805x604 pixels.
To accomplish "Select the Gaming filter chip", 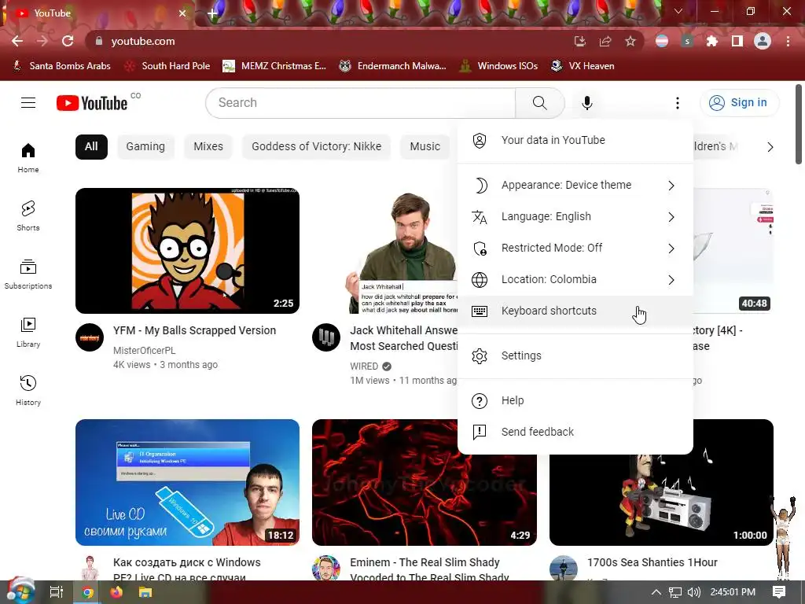I will point(145,147).
